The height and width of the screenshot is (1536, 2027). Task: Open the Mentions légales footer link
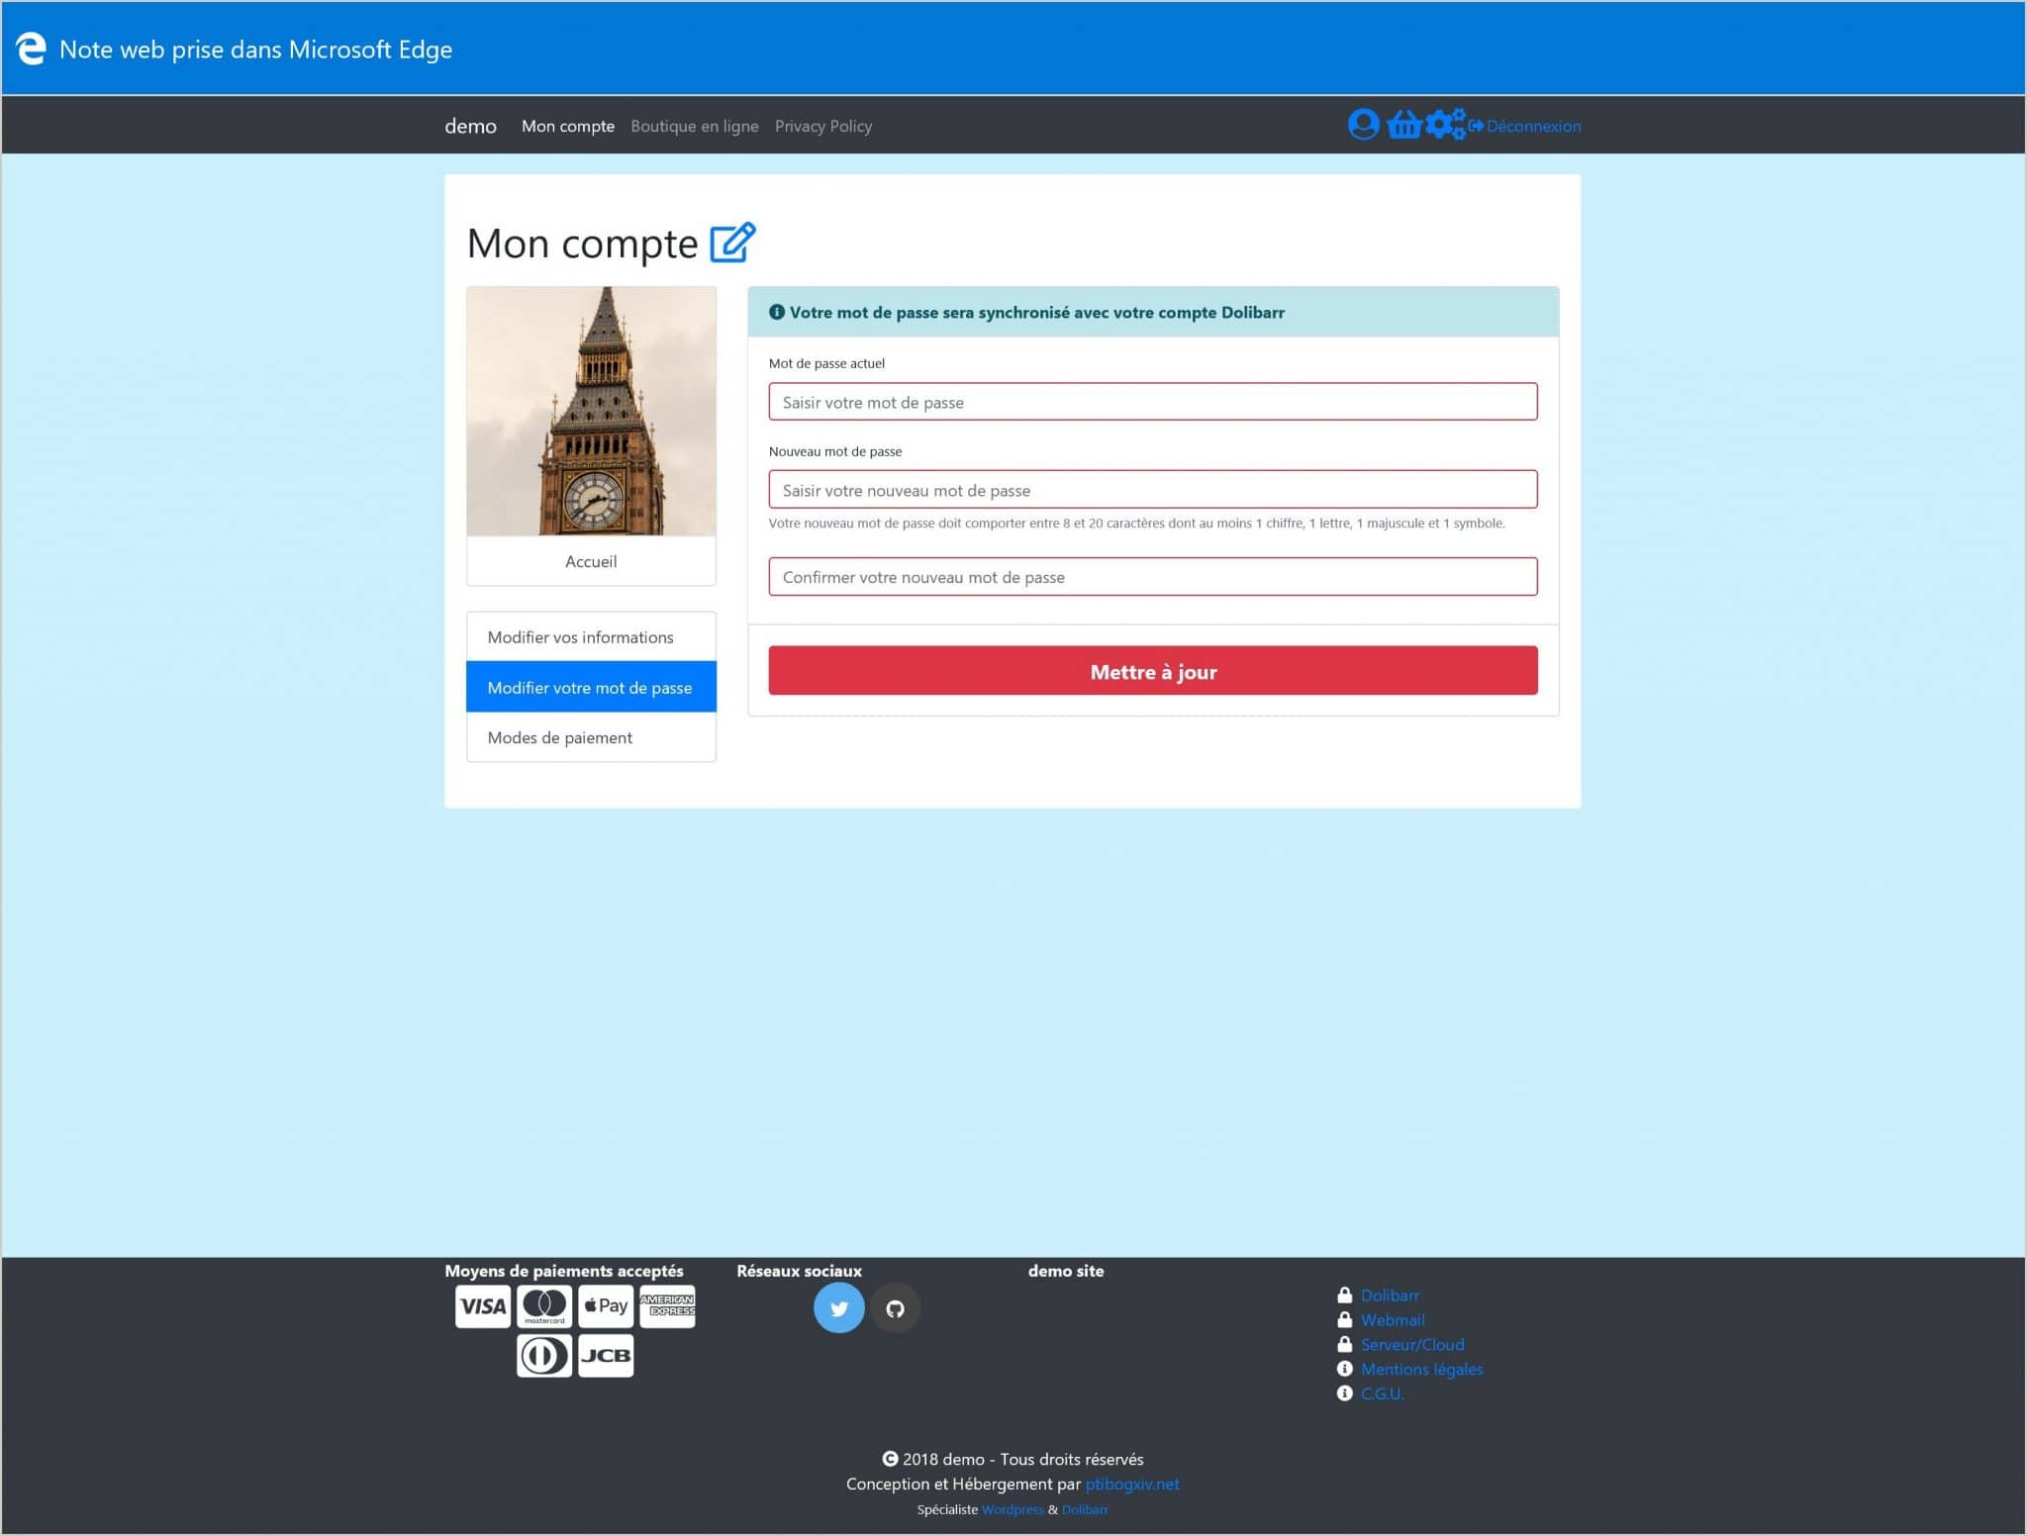(1421, 1369)
